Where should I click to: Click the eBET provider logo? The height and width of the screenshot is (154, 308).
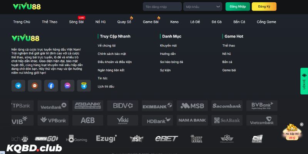[166, 139]
